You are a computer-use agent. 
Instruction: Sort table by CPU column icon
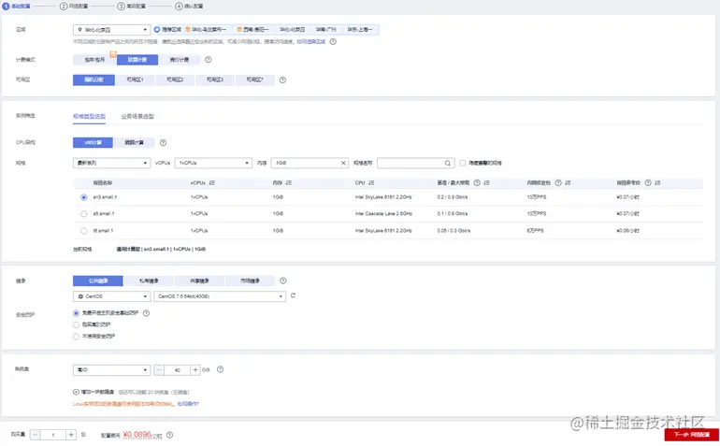[x=371, y=183]
